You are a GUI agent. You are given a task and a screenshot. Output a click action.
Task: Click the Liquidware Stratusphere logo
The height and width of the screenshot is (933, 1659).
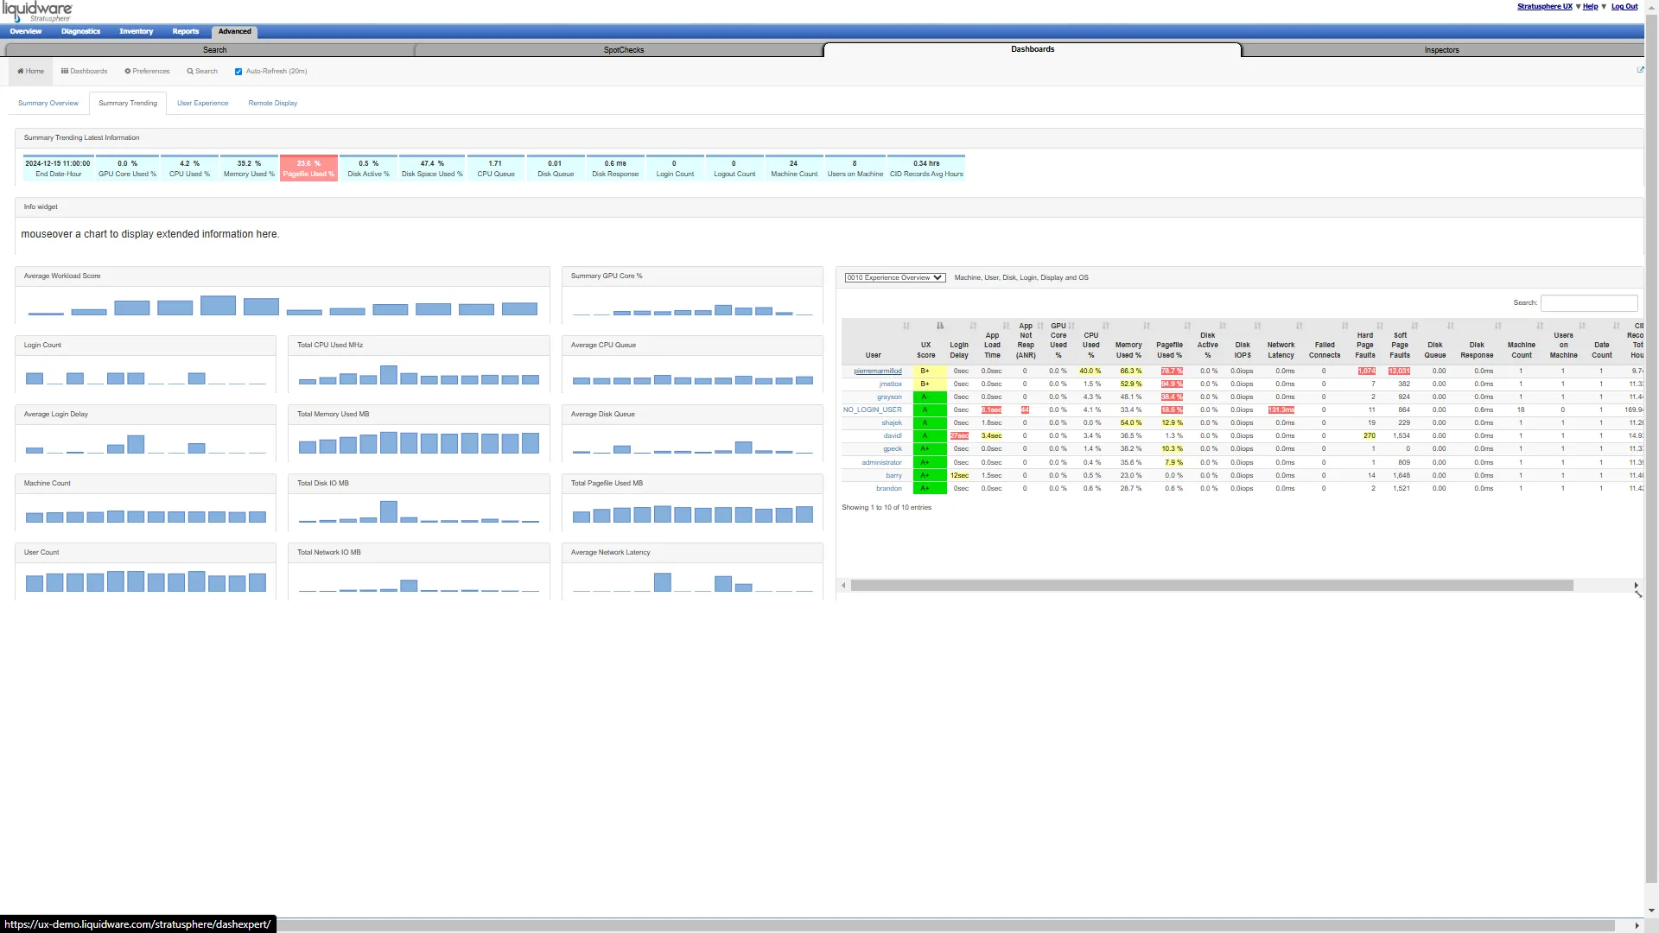click(37, 11)
